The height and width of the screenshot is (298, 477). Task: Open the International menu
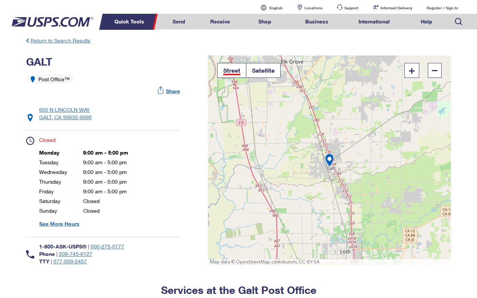click(x=374, y=22)
